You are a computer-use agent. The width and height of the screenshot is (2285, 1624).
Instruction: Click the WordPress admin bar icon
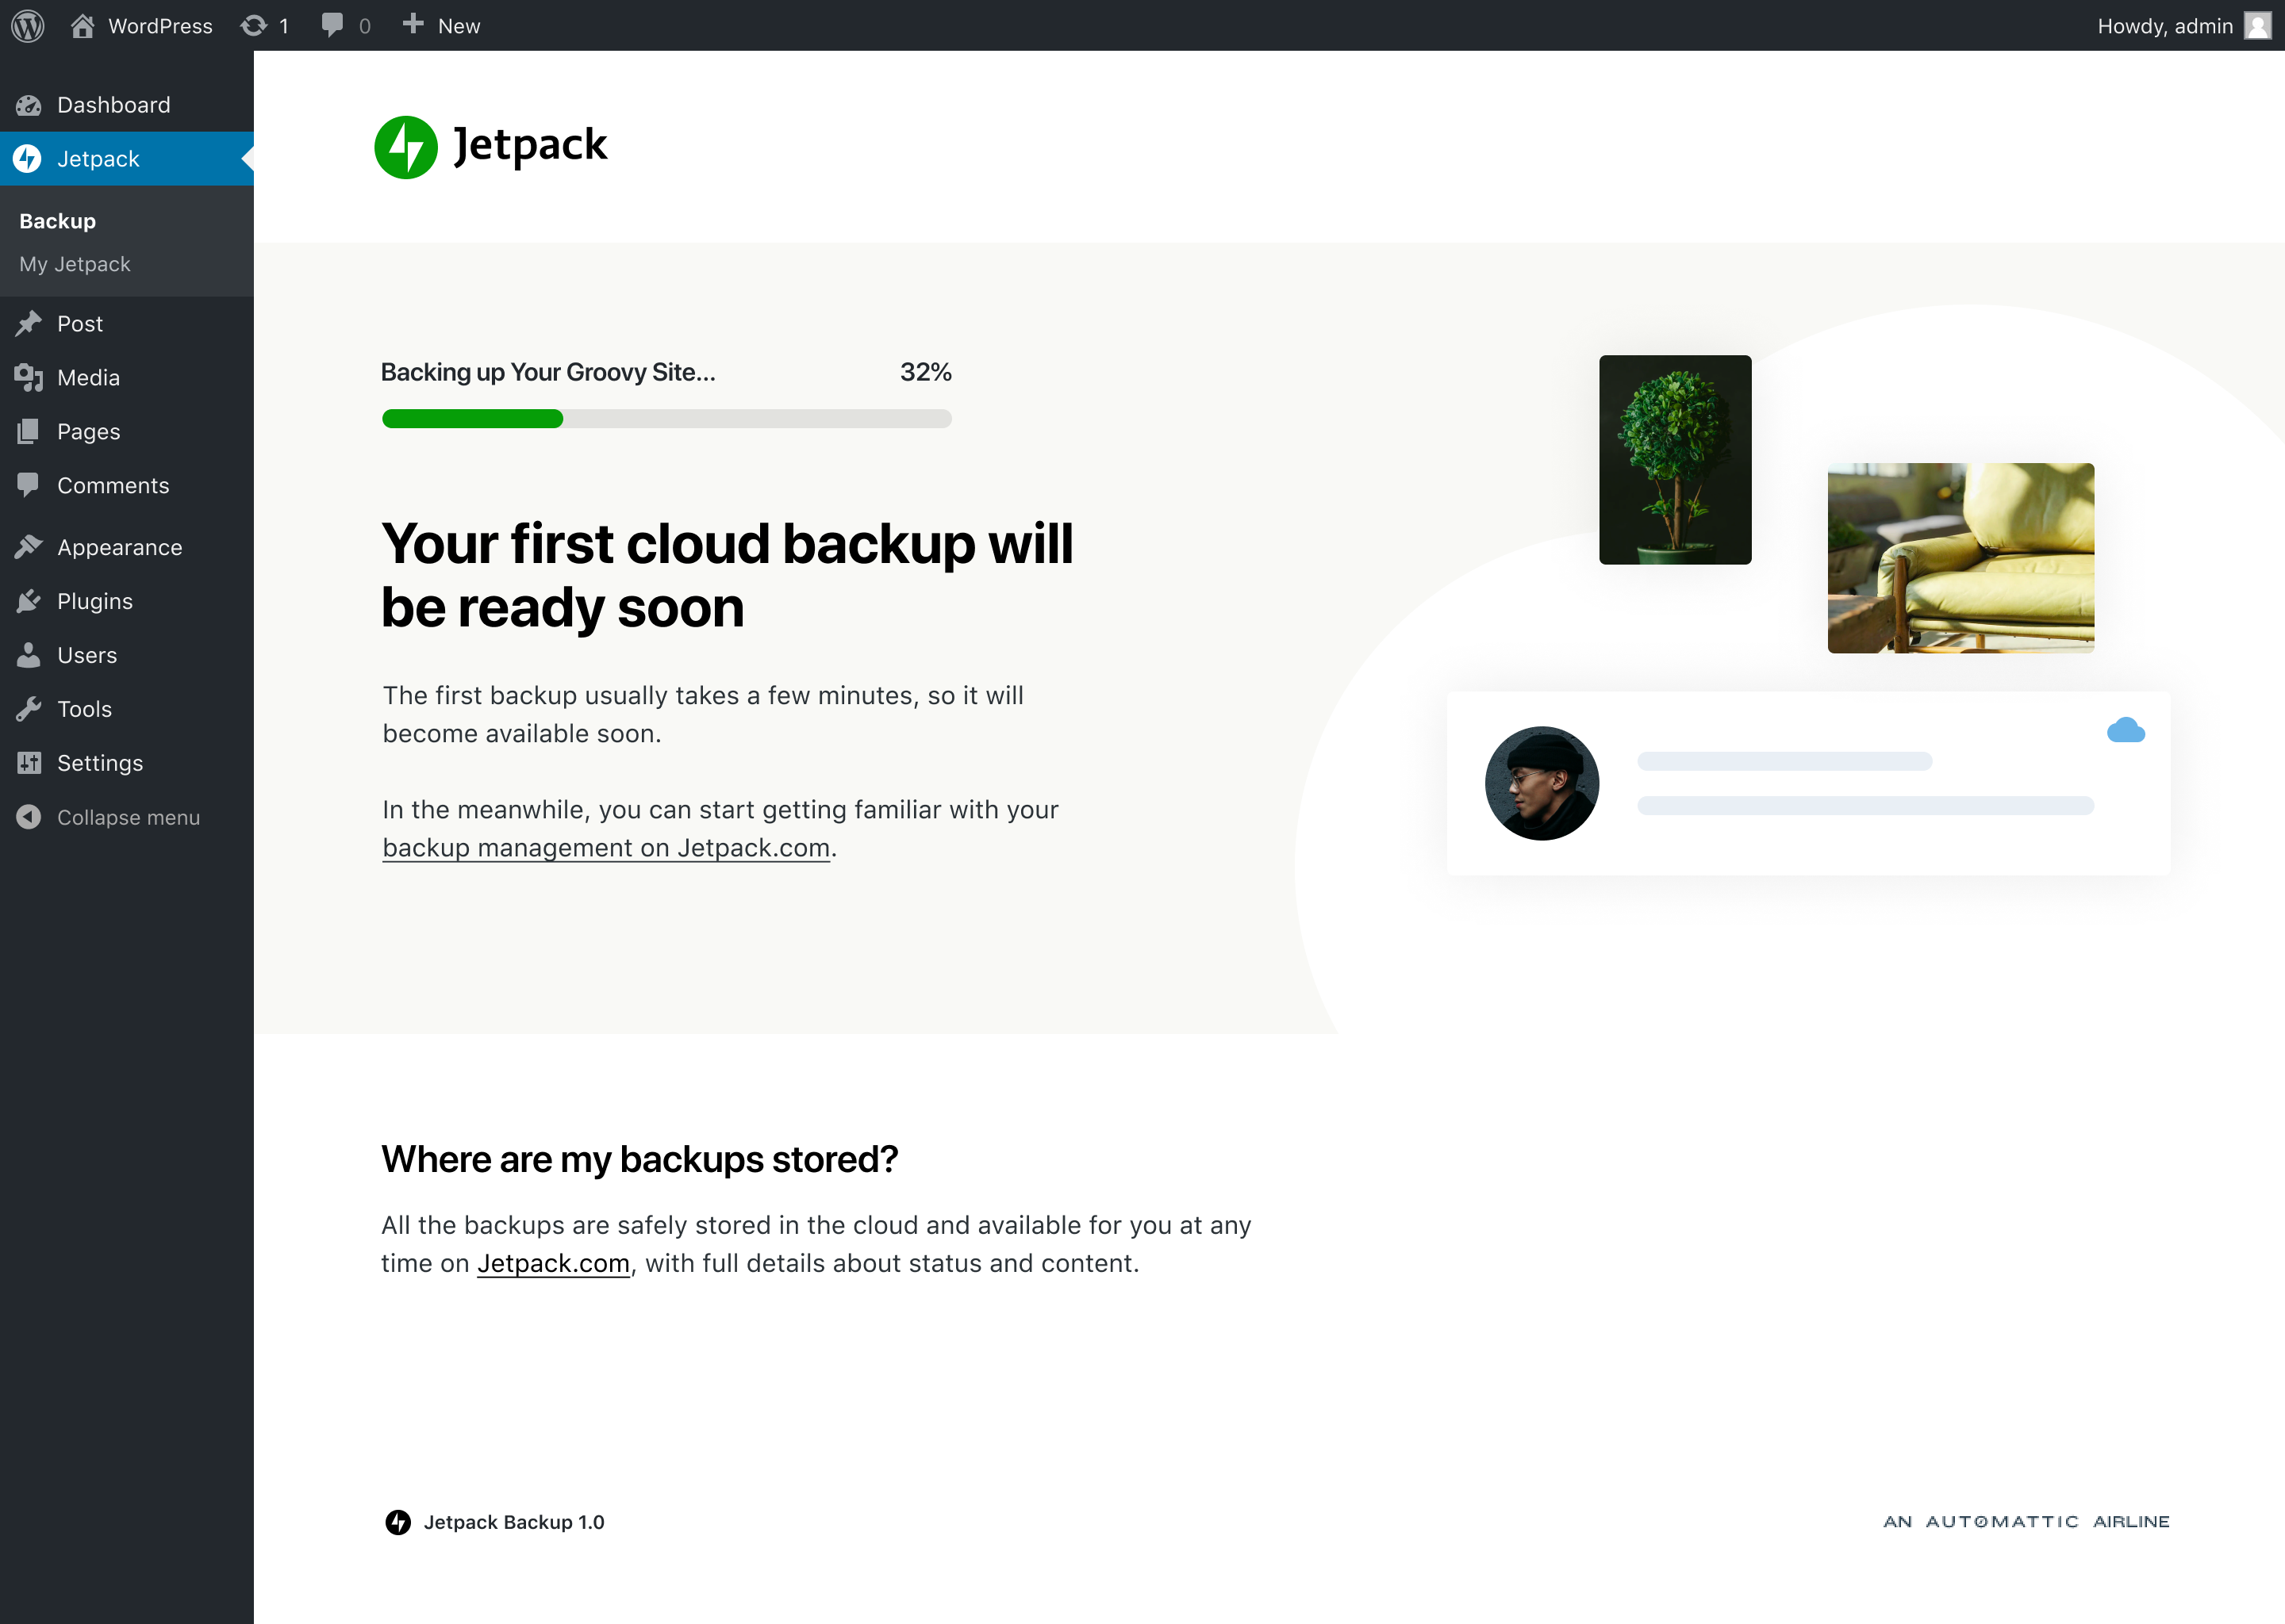point(30,23)
